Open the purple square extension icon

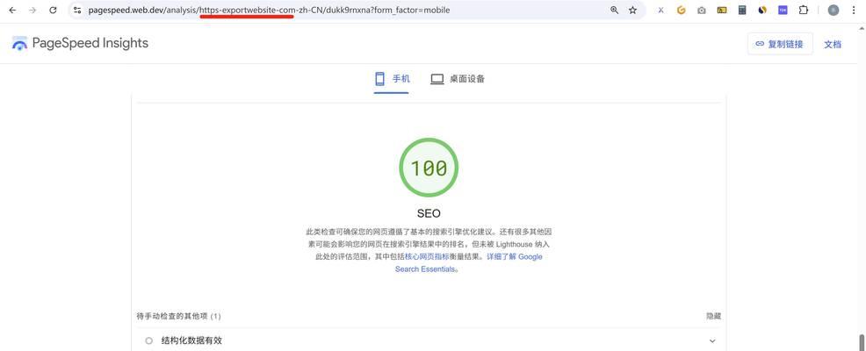(x=783, y=10)
